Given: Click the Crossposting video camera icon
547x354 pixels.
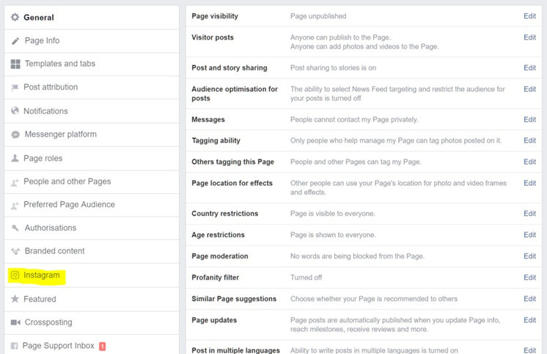Looking at the screenshot, I should [x=15, y=322].
